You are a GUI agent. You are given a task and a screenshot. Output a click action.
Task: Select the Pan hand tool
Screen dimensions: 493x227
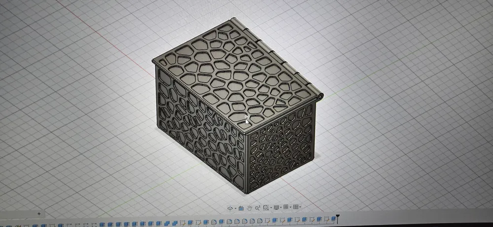[x=249, y=208]
